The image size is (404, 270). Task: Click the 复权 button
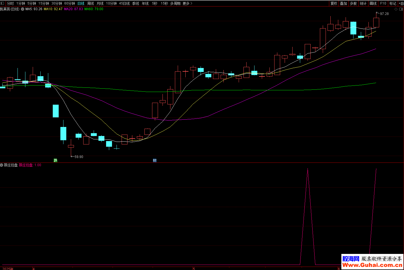[x=334, y=3]
